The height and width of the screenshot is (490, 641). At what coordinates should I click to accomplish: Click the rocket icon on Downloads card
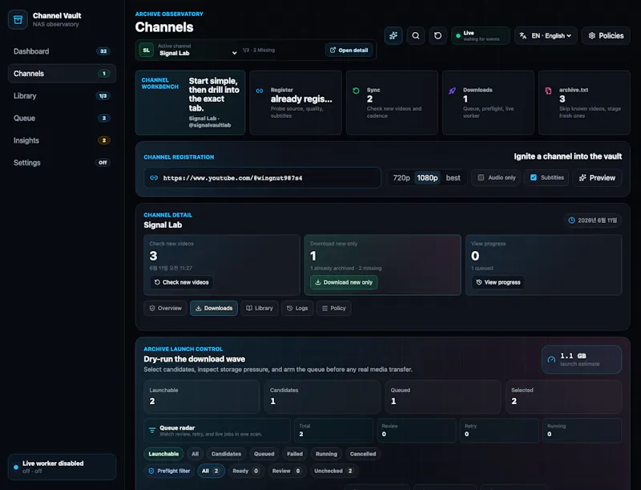(452, 91)
